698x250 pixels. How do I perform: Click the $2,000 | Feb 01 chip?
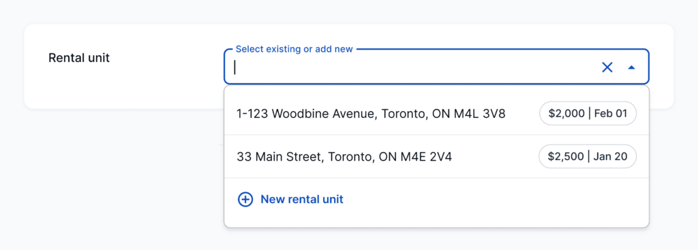click(x=588, y=114)
